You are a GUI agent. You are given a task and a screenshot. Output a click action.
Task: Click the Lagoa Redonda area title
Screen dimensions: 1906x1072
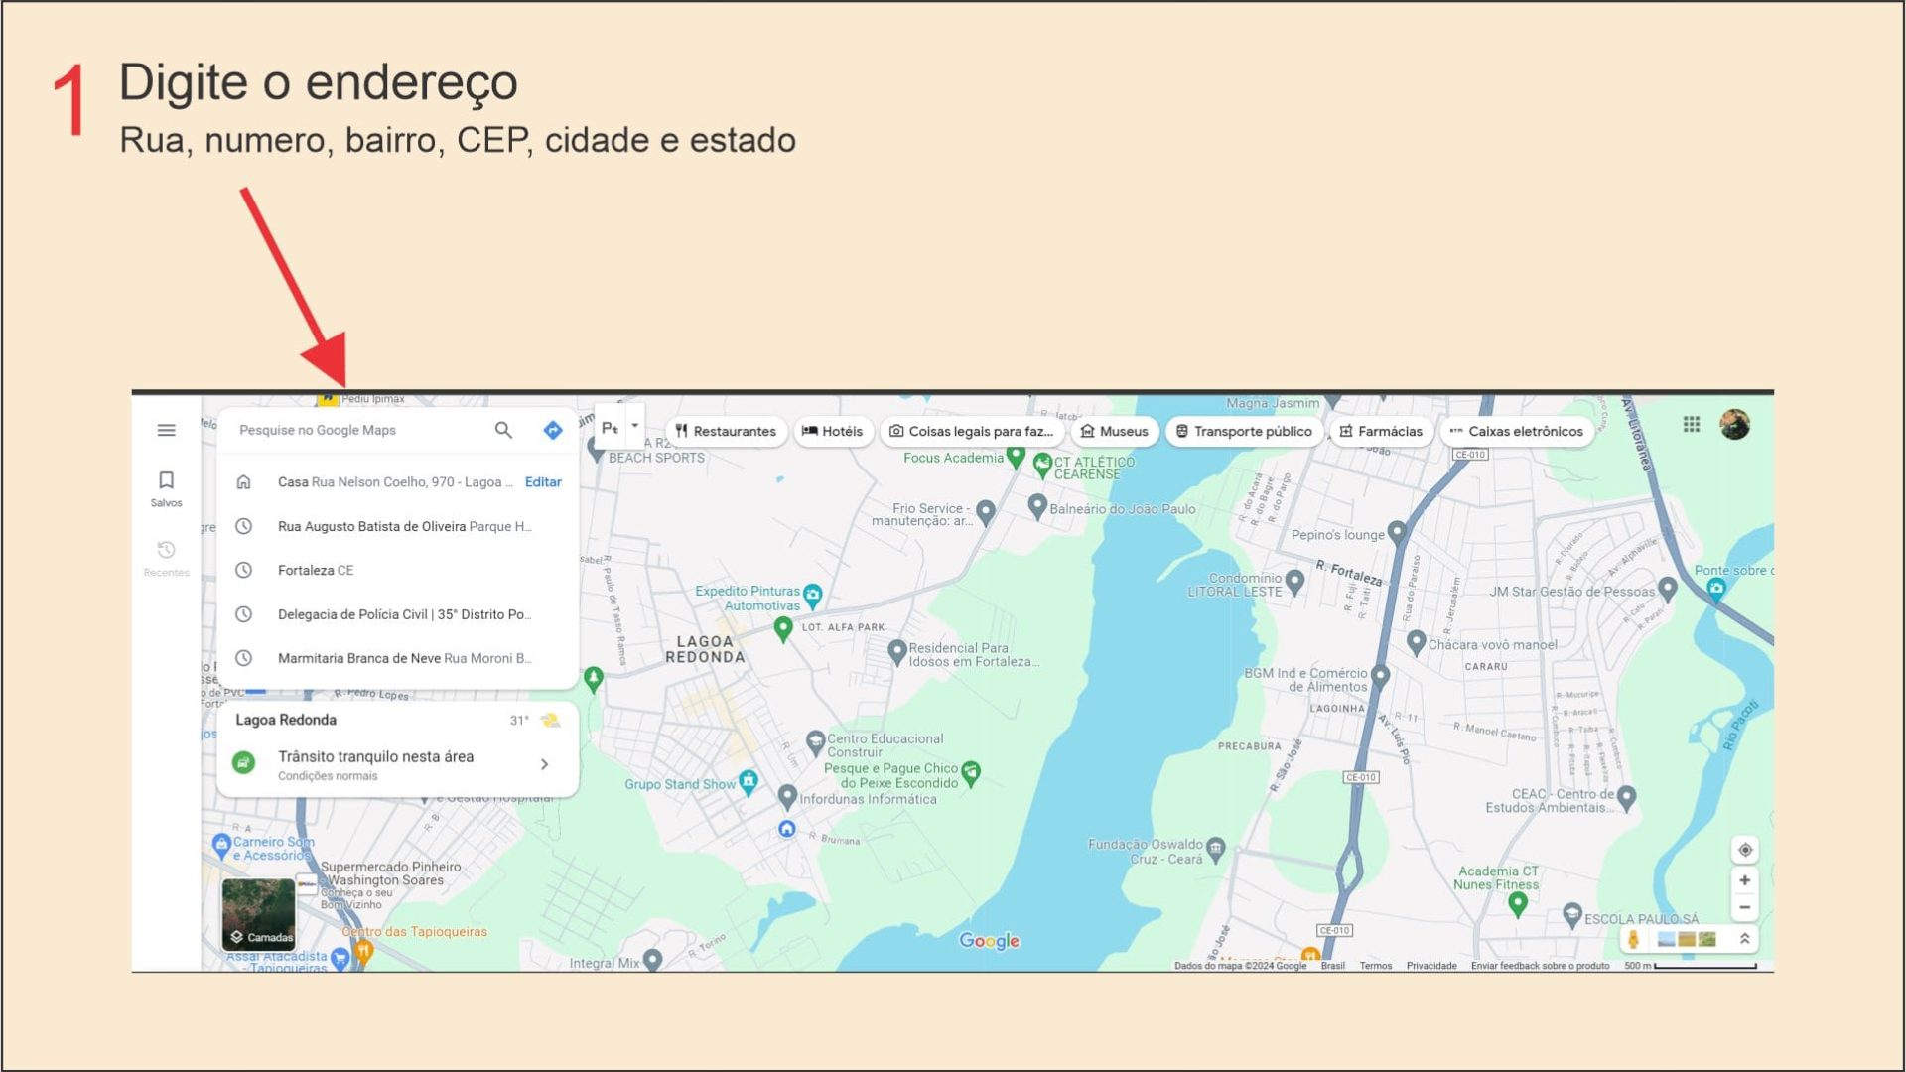(x=286, y=720)
